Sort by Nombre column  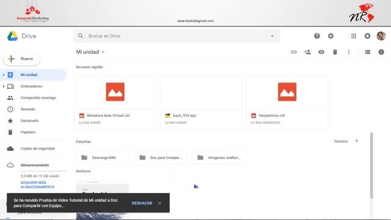[341, 141]
